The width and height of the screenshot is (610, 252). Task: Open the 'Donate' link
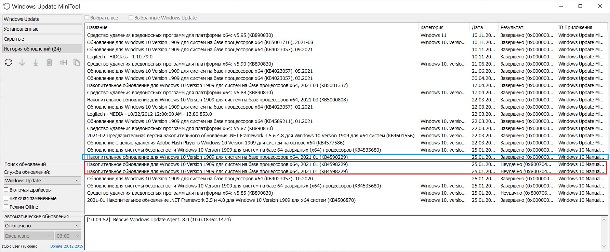click(x=56, y=246)
